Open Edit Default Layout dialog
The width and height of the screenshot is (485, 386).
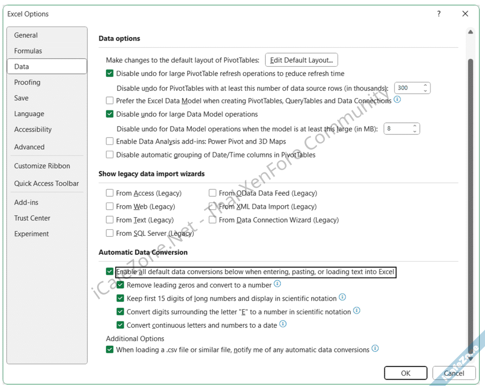(301, 60)
